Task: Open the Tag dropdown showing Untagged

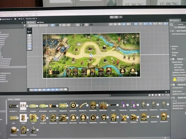Action: pyautogui.click(x=182, y=27)
